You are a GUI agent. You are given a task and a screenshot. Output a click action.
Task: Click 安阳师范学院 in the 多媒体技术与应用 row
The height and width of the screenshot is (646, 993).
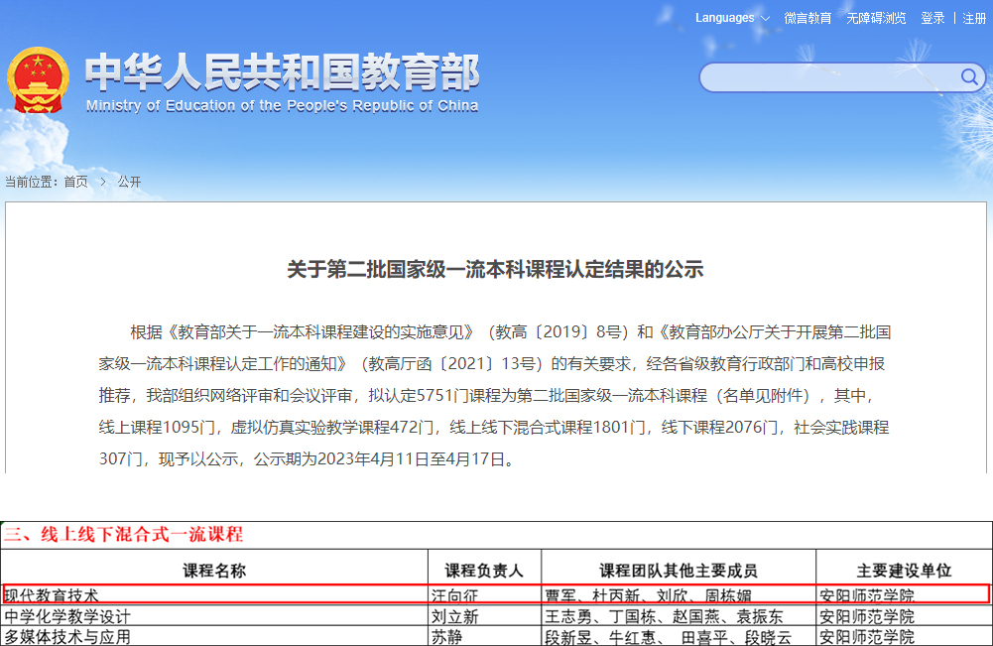[904, 636]
